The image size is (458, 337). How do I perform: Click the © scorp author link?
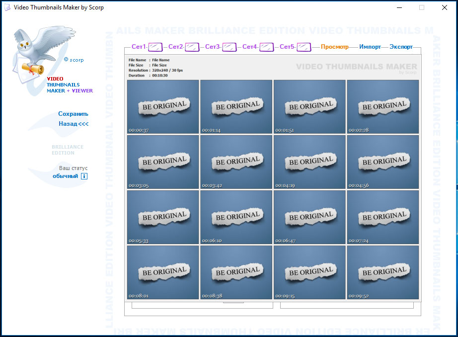coord(74,60)
